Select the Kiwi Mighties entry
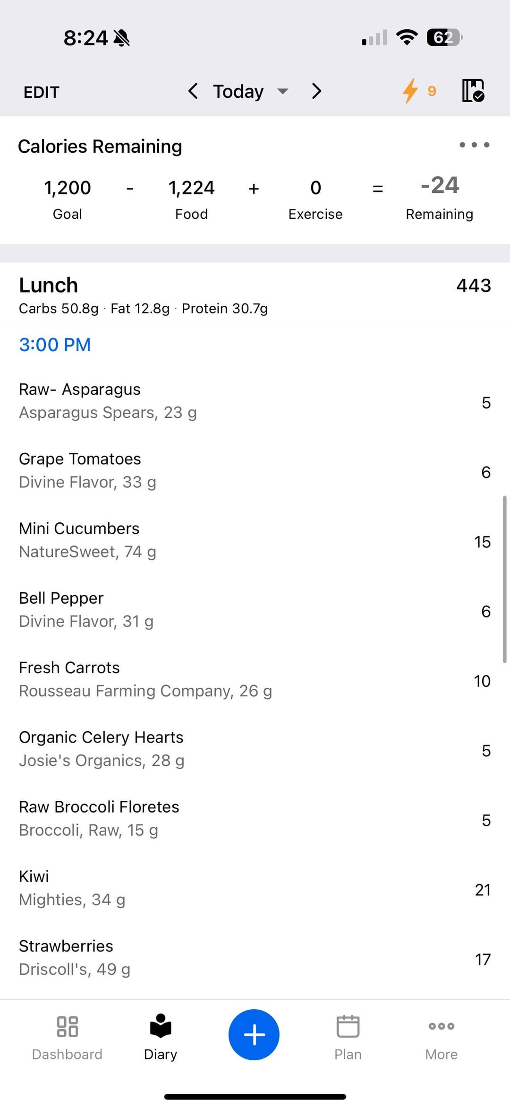Viewport: 510px width, 1109px height. point(255,888)
